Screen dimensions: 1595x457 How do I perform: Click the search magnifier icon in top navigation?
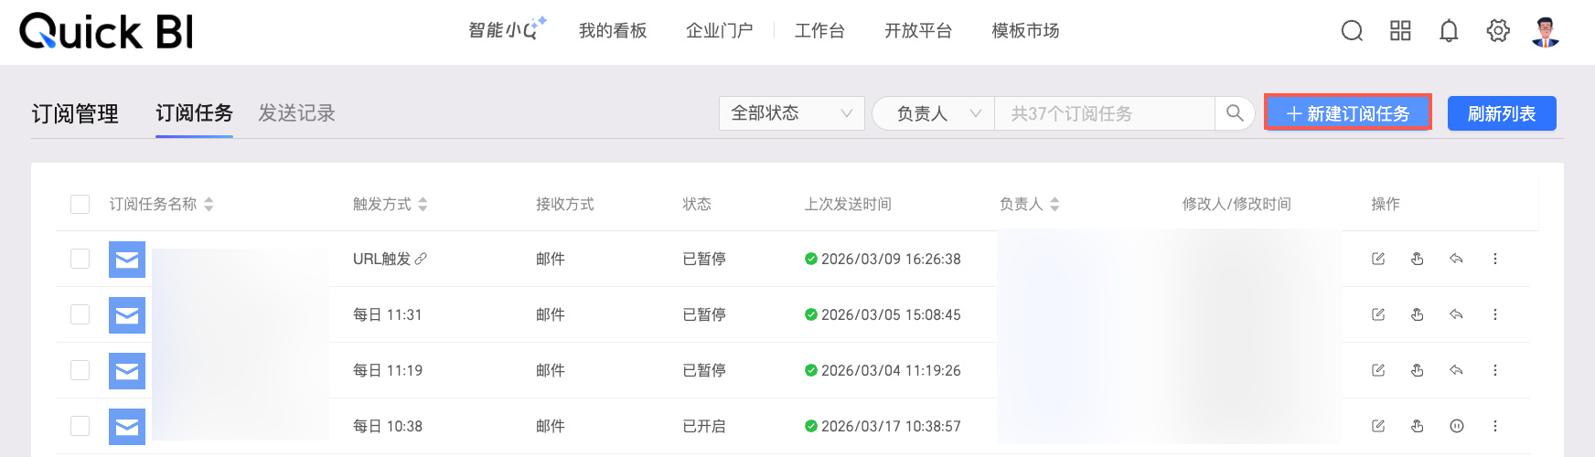click(1352, 31)
